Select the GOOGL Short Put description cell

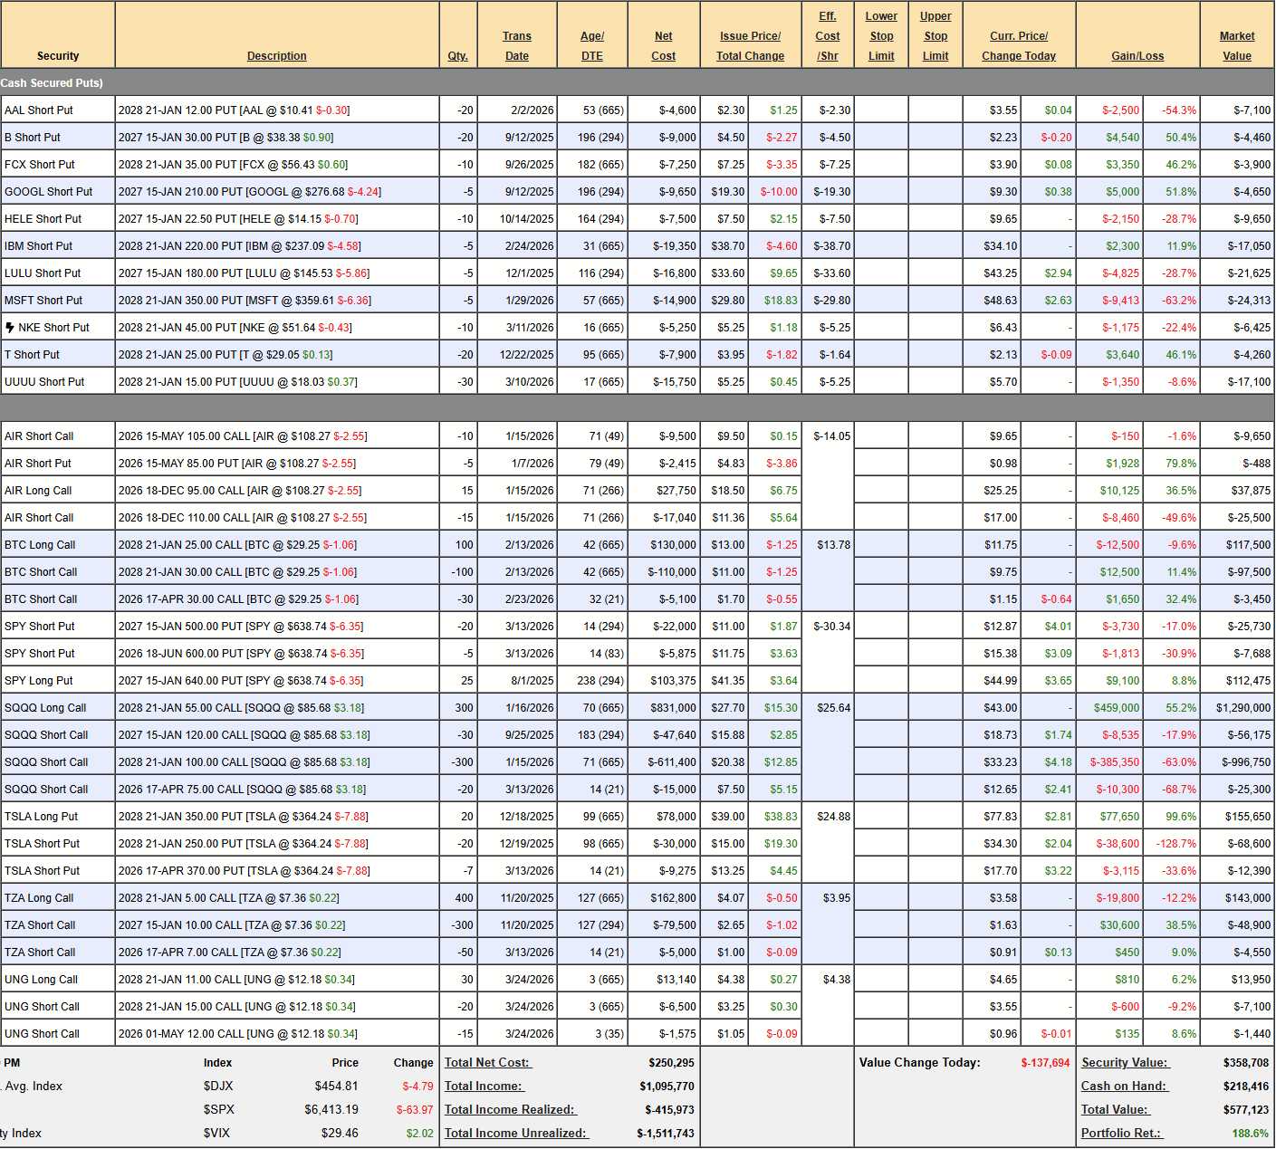click(x=276, y=192)
